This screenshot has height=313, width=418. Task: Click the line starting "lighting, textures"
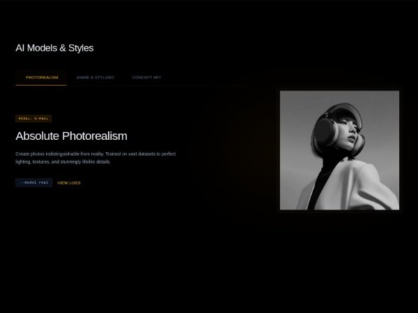pyautogui.click(x=63, y=161)
